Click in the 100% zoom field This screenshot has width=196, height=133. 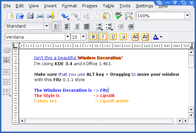(160, 16)
